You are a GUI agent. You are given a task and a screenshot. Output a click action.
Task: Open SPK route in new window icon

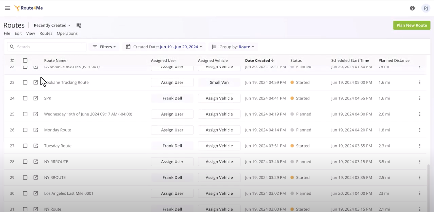[36, 98]
